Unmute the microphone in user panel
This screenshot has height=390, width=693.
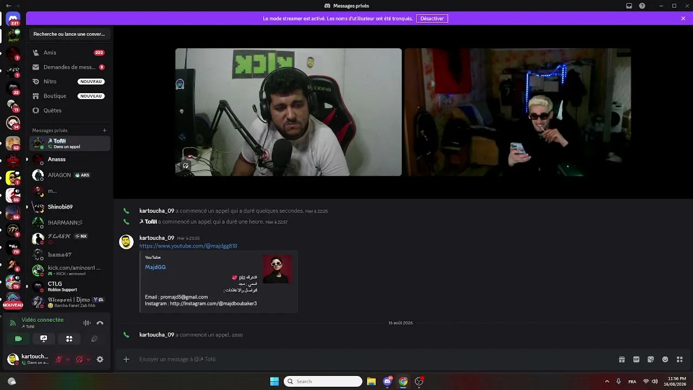point(59,359)
